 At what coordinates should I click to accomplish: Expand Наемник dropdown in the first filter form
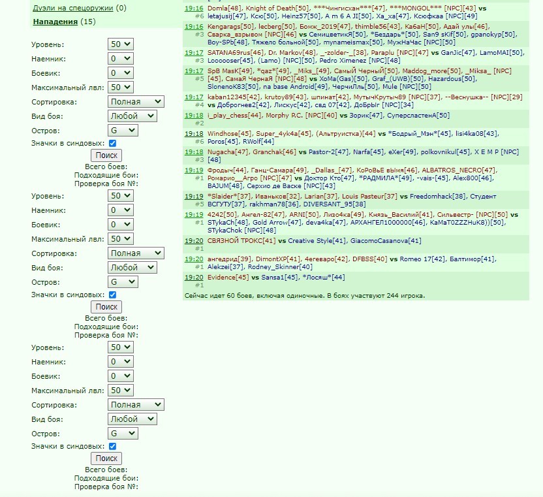pyautogui.click(x=121, y=59)
